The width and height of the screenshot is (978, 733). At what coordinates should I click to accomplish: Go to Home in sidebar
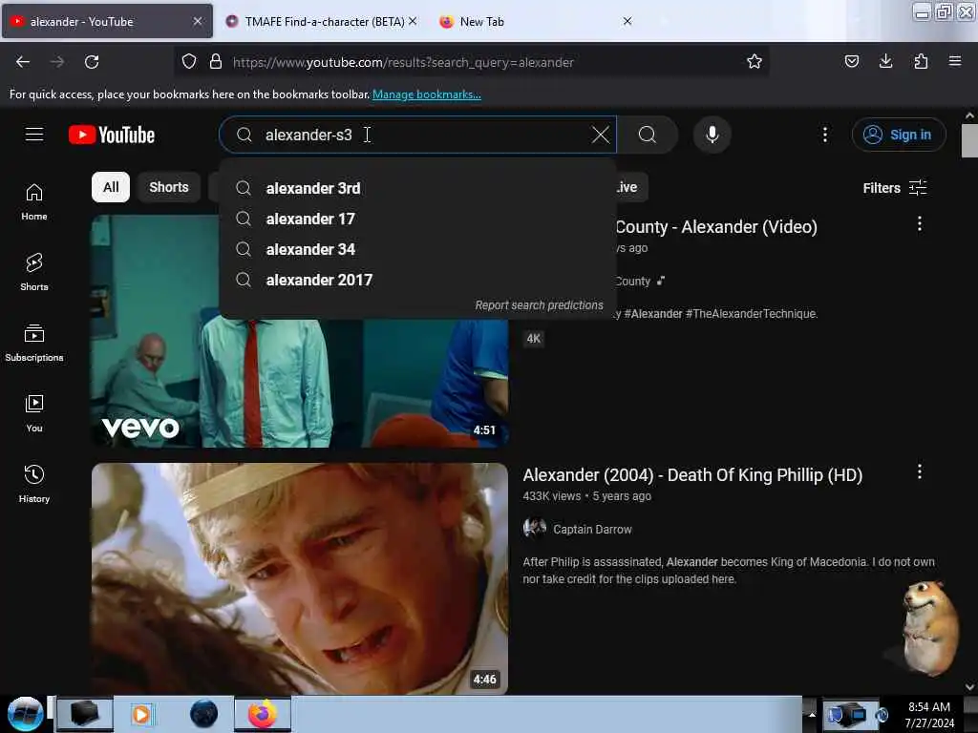pos(34,202)
